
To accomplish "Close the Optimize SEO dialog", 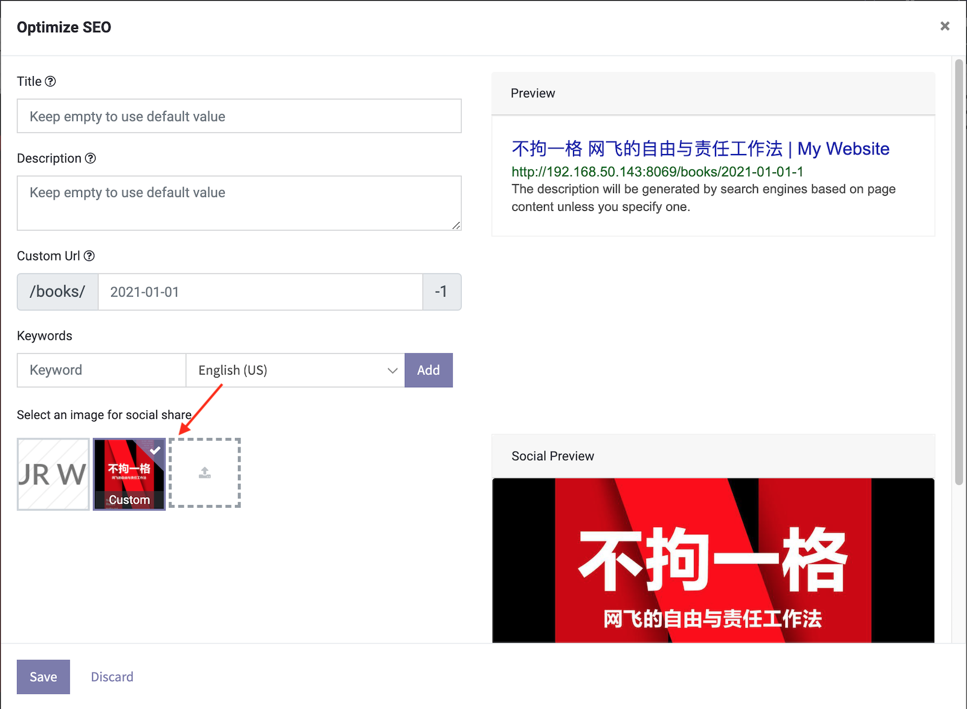I will pyautogui.click(x=945, y=26).
